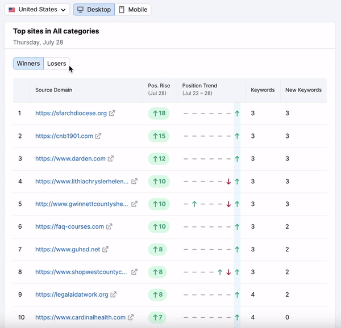Open external link icon for sfarchdiocese.org
This screenshot has height=328, width=341.
point(112,113)
